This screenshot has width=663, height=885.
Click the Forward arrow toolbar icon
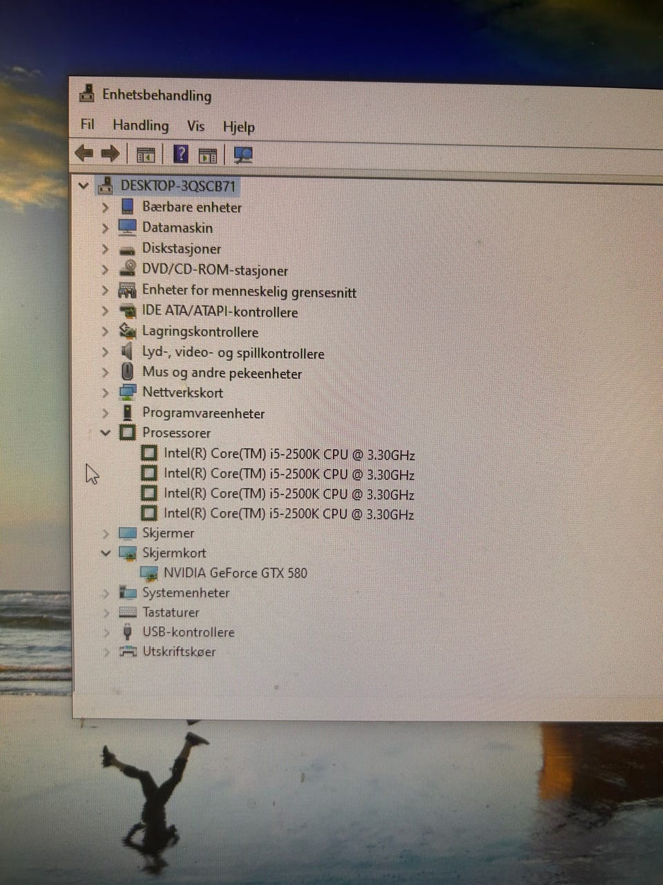click(110, 153)
